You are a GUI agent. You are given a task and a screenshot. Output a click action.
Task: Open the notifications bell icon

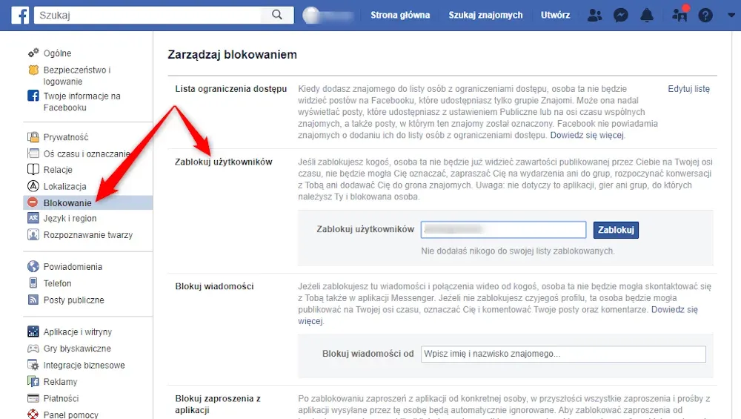(x=646, y=16)
